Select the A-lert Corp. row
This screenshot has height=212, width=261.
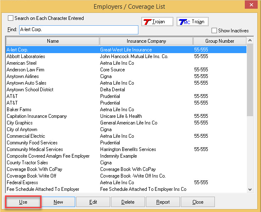pos(126,50)
